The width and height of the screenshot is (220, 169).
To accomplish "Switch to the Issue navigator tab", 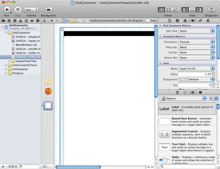I will point(20,21).
